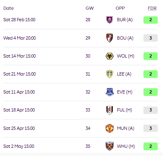163x156 pixels.
Task: Click the Wed 4 Mar 20:00 date
Action: [20, 38]
